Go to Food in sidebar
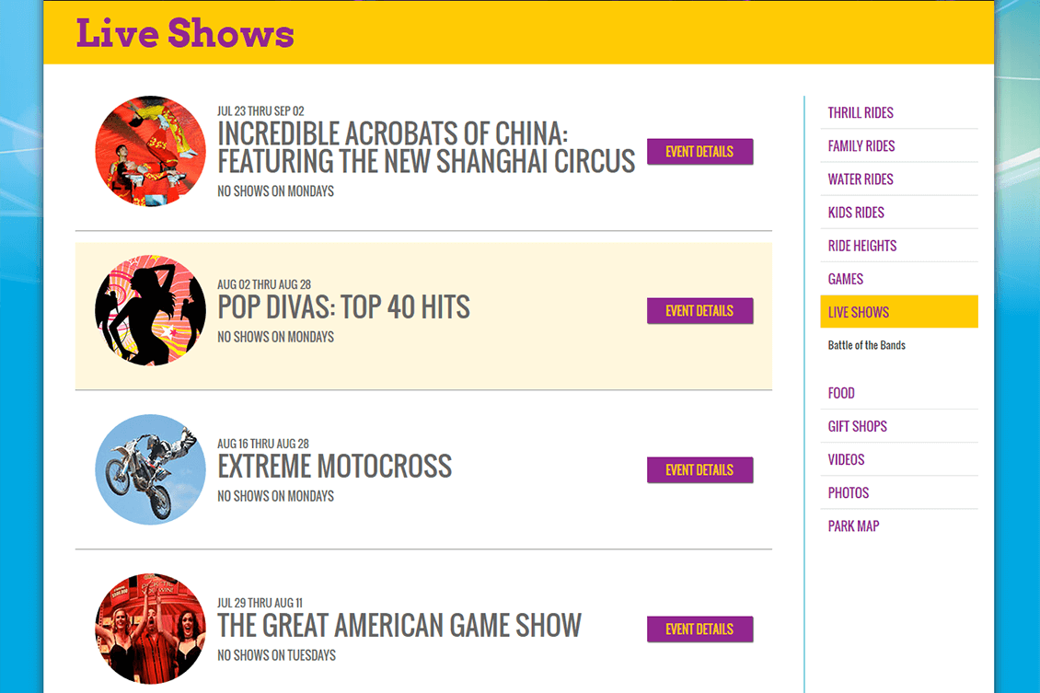 coord(841,393)
